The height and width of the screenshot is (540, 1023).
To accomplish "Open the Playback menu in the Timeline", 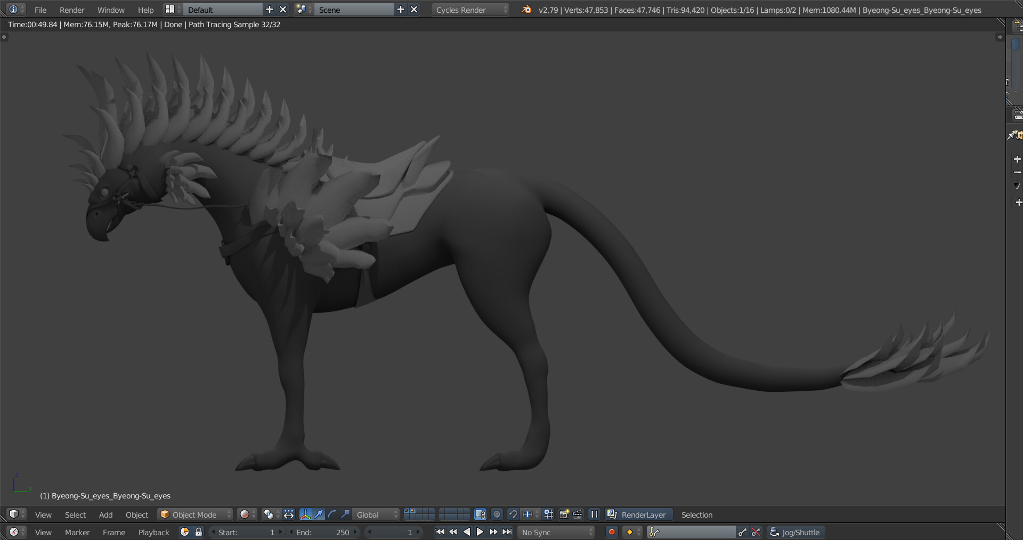I will 153,532.
